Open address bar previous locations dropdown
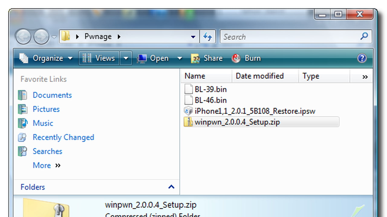 point(193,37)
